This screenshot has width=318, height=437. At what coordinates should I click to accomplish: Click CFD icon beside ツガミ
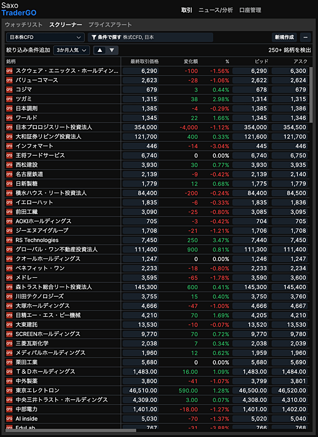coord(9,99)
